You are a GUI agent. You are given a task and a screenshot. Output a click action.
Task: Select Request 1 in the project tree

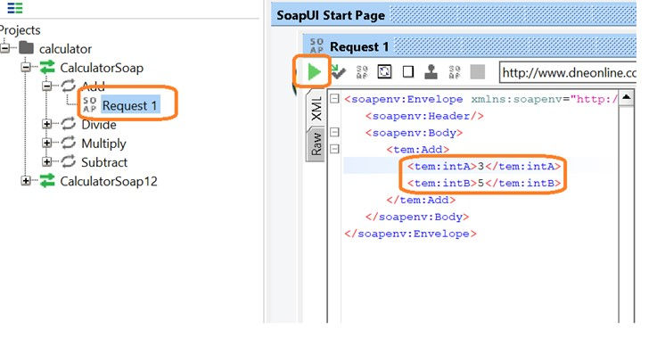pos(130,106)
